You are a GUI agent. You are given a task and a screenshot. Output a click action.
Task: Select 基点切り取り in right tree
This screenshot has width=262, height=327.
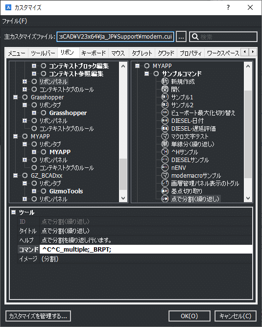[x=187, y=191]
